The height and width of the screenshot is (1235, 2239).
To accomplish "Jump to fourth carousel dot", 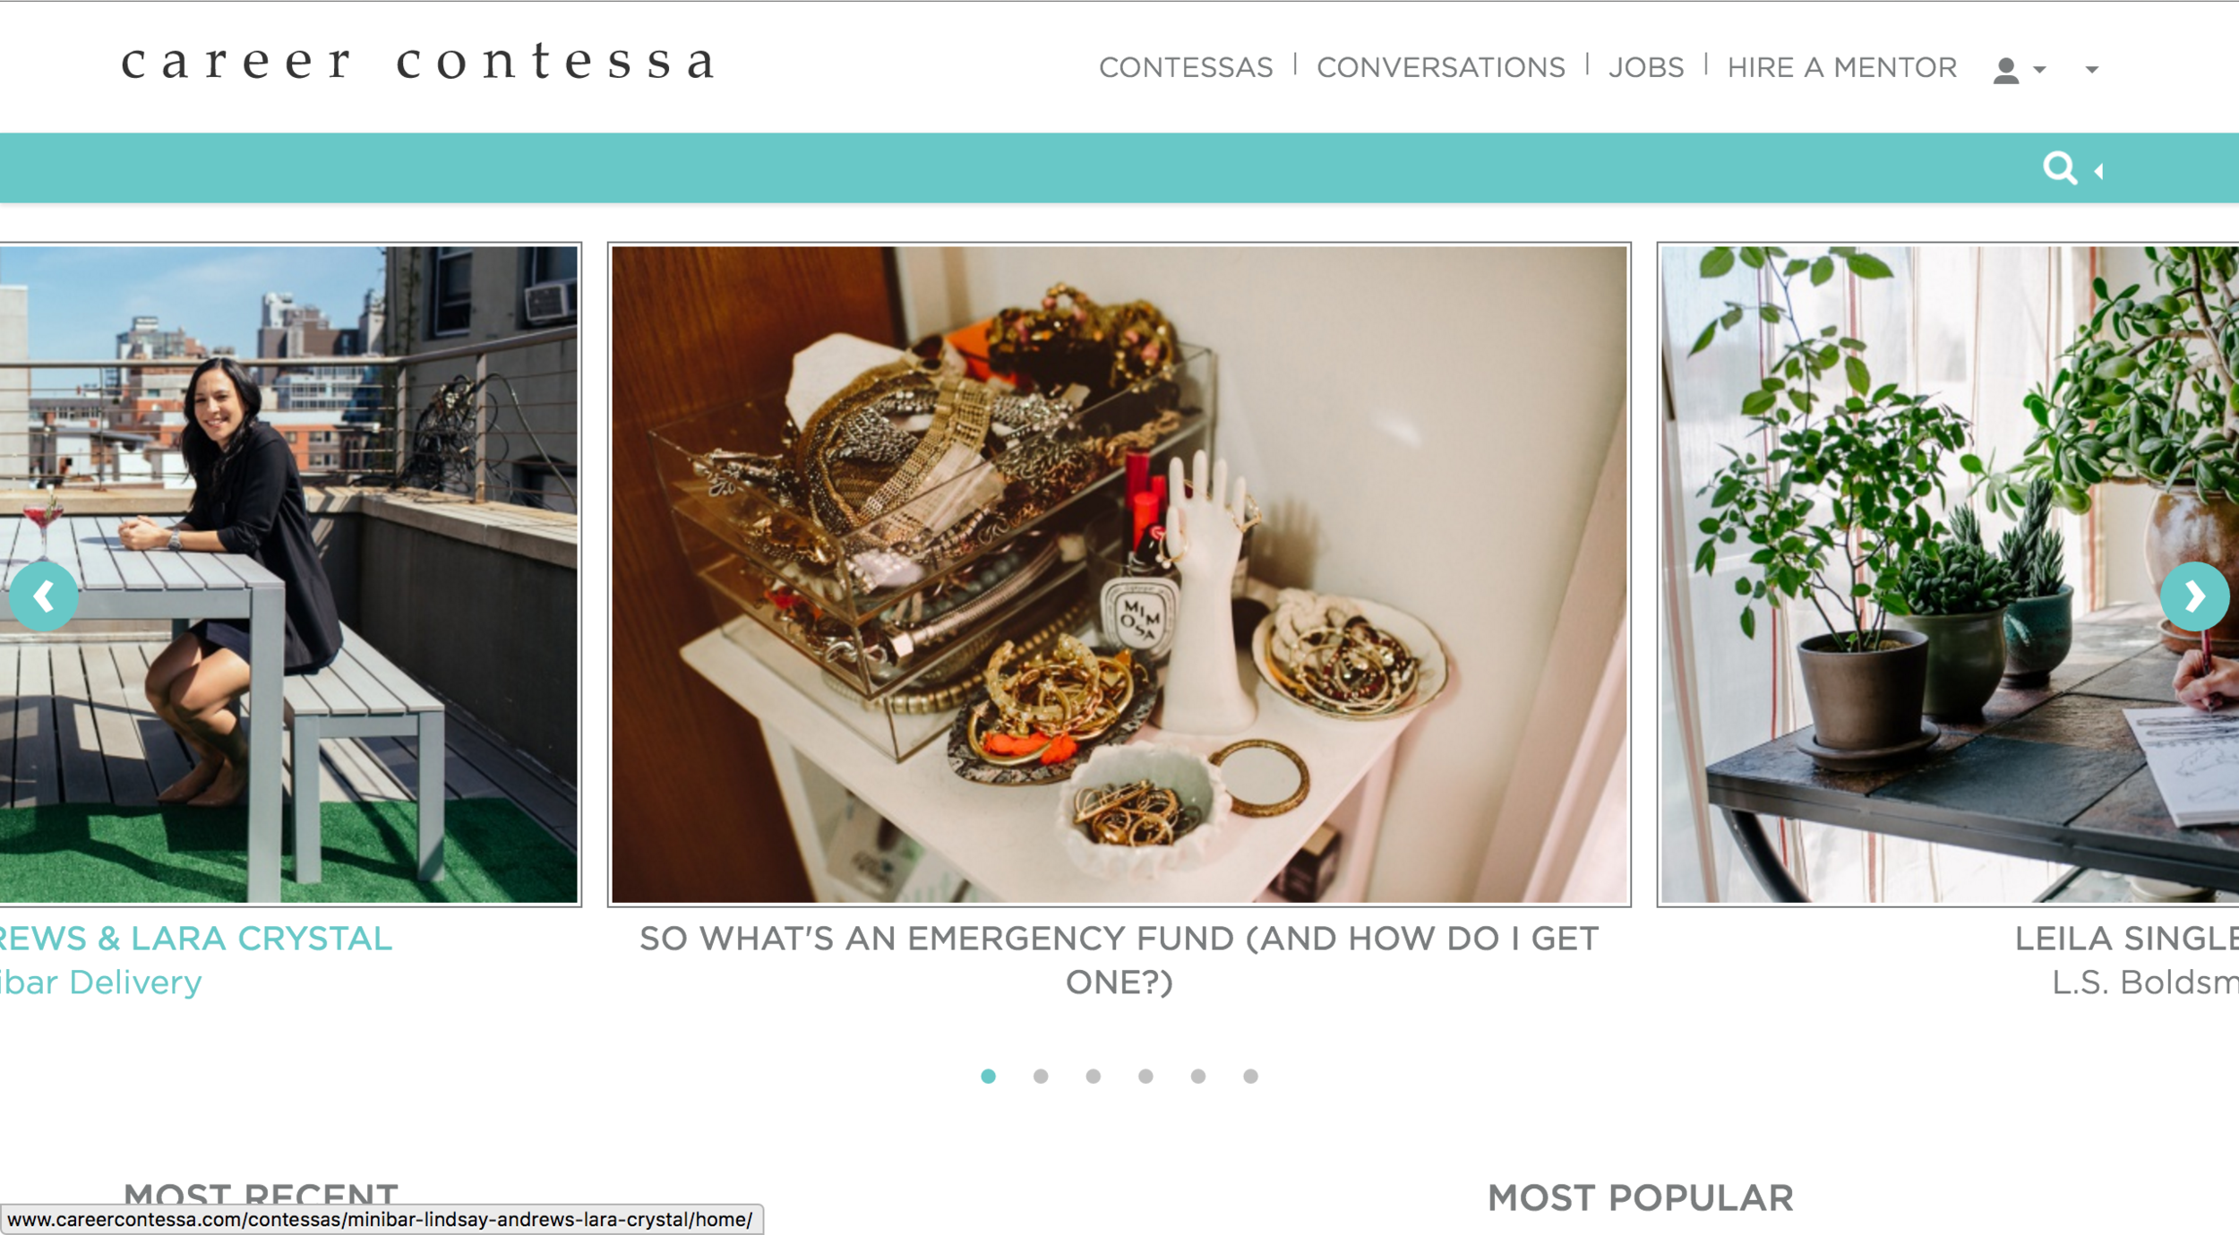I will [x=1145, y=1076].
